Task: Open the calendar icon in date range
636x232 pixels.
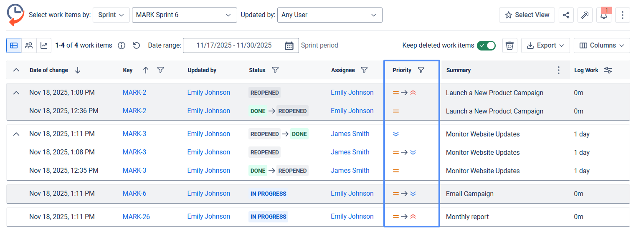Action: pyautogui.click(x=289, y=45)
